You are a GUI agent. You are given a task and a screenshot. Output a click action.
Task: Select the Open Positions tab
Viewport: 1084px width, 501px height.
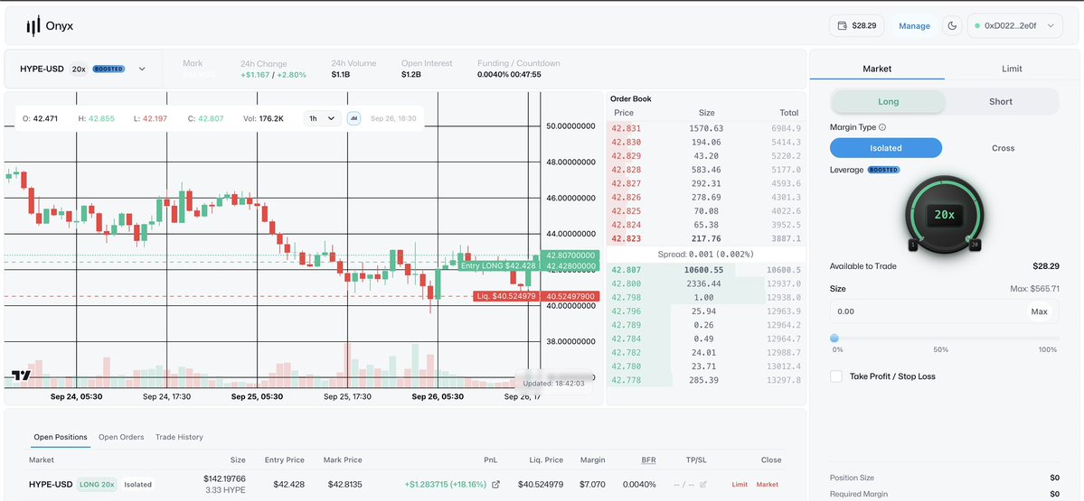pos(61,437)
